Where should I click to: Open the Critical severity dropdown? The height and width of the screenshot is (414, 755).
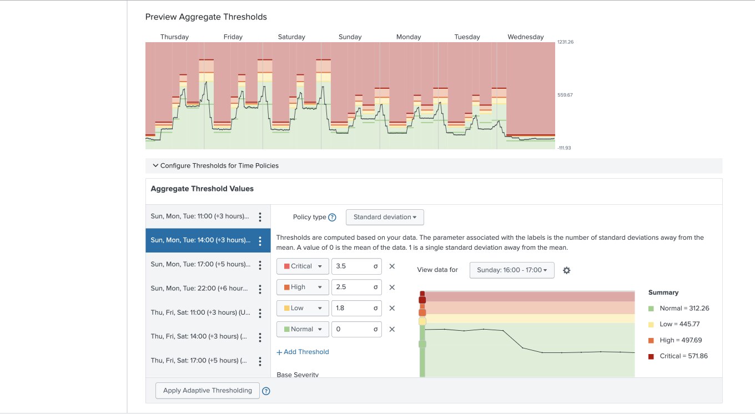click(x=302, y=266)
